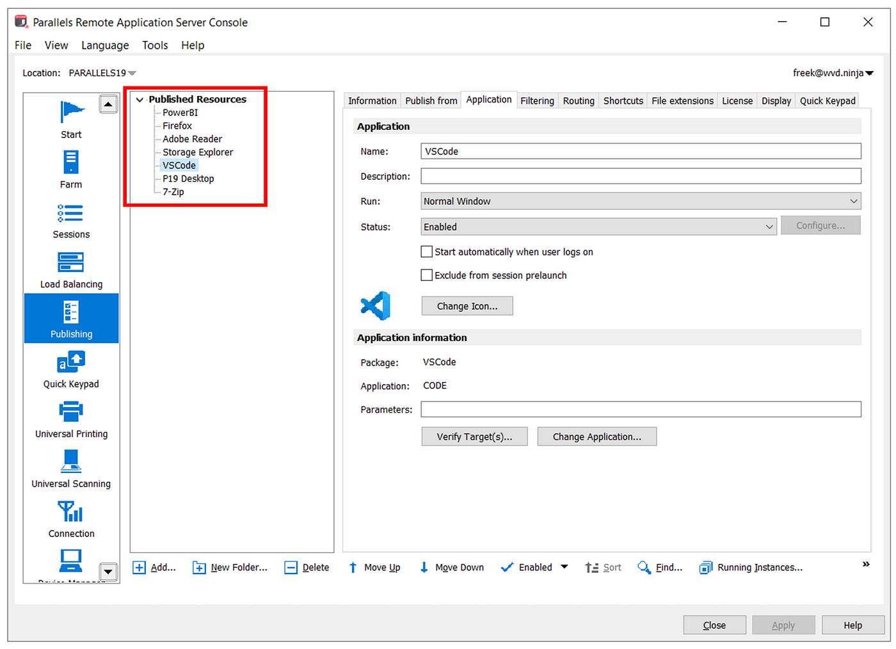This screenshot has height=649, width=896.
Task: Open Universal Scanning section
Action: (71, 469)
